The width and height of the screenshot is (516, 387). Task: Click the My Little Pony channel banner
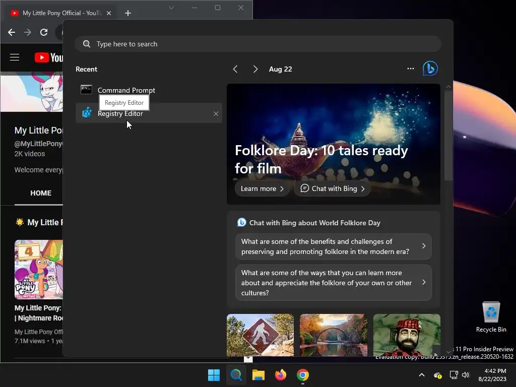click(x=32, y=92)
